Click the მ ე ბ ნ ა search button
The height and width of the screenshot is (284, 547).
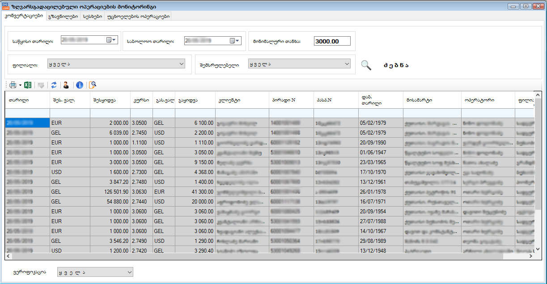pyautogui.click(x=396, y=65)
